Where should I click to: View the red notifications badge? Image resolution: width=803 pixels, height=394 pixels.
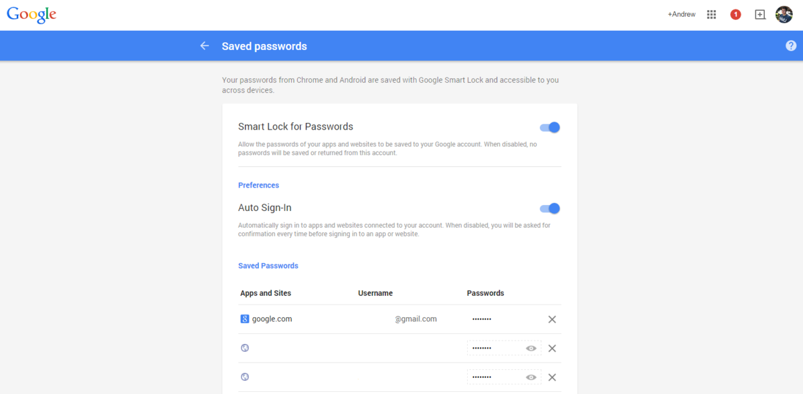(735, 15)
